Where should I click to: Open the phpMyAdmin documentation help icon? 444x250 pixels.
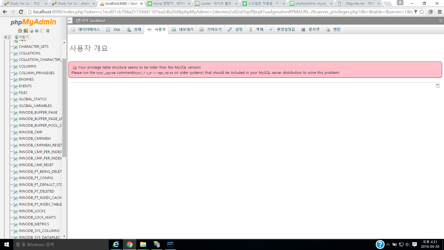(37, 31)
